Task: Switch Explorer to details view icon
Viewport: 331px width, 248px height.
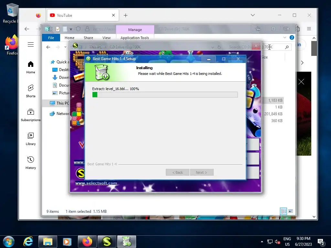Action: (283, 211)
